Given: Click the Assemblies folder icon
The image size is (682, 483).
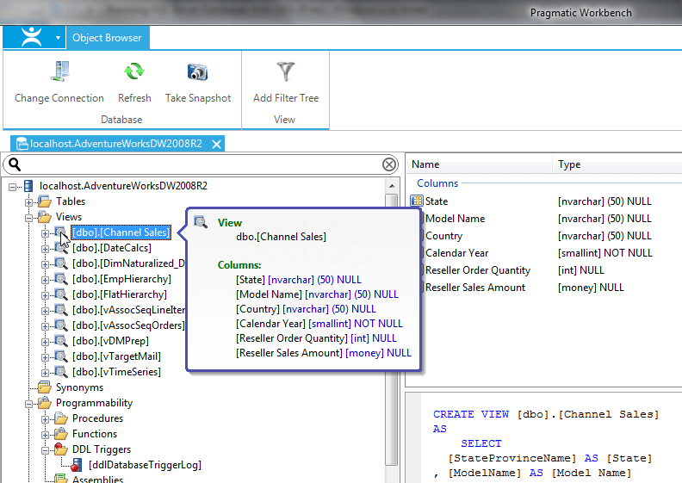Looking at the screenshot, I should (61, 479).
